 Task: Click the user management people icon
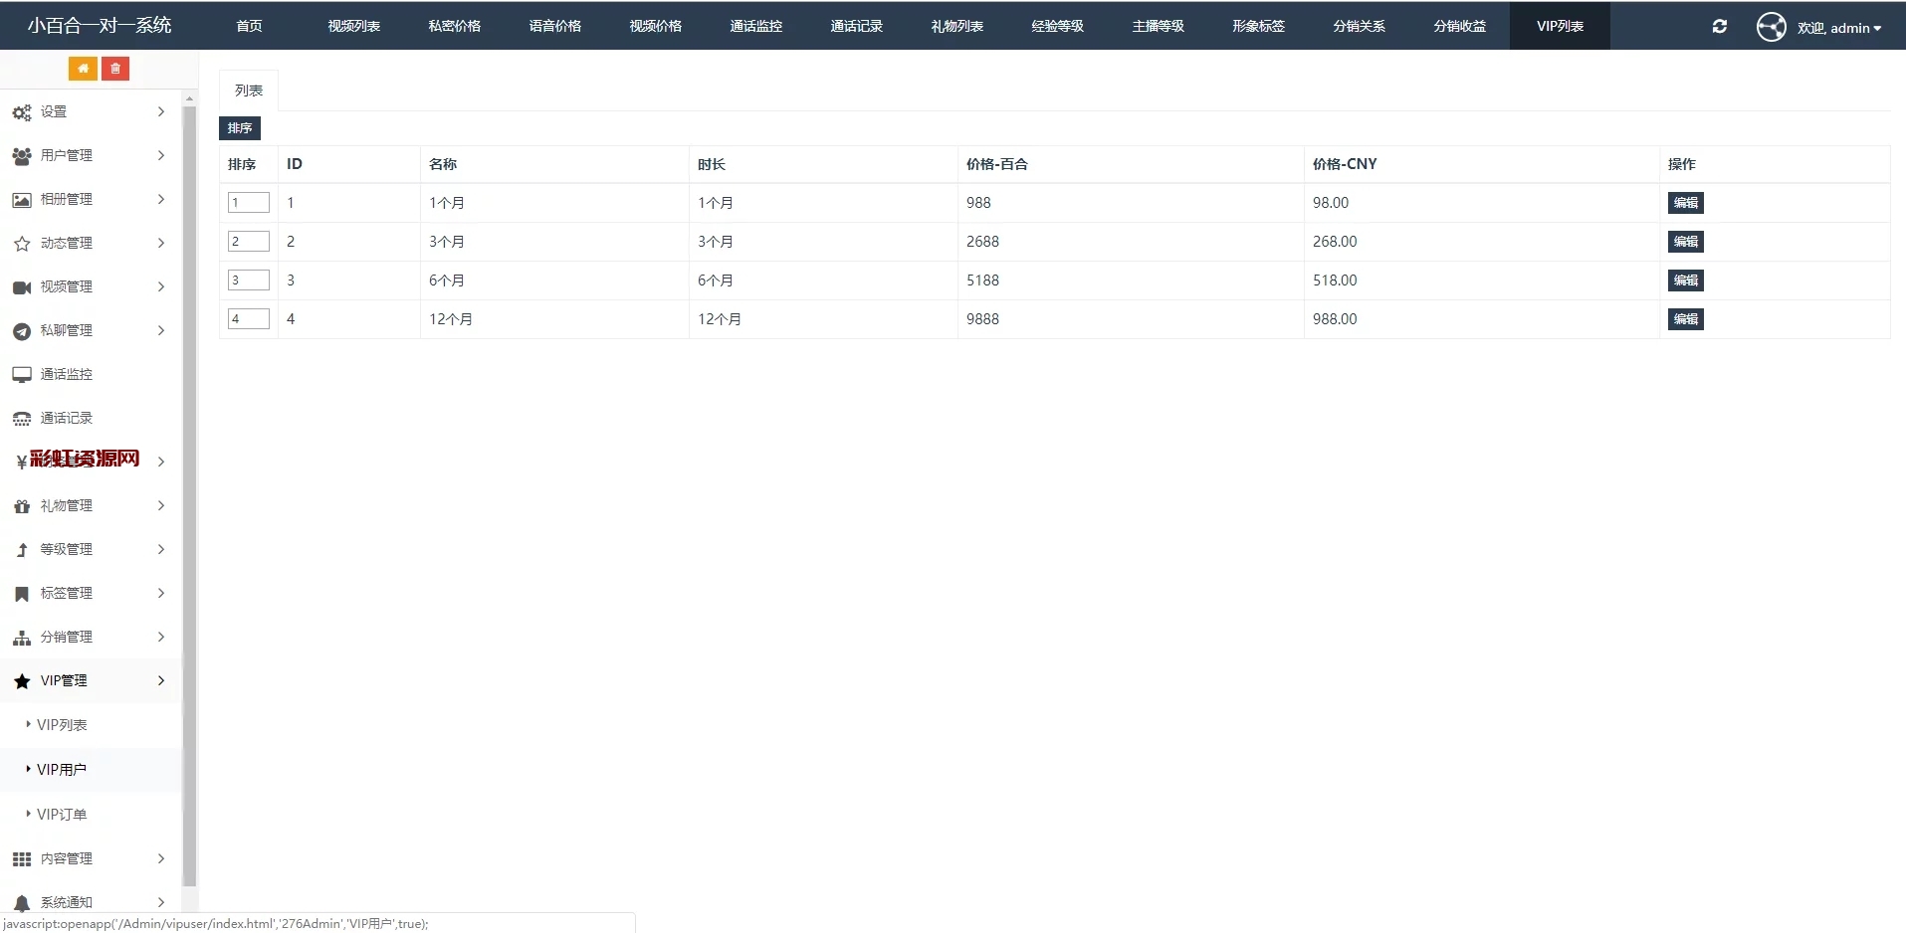pos(22,156)
